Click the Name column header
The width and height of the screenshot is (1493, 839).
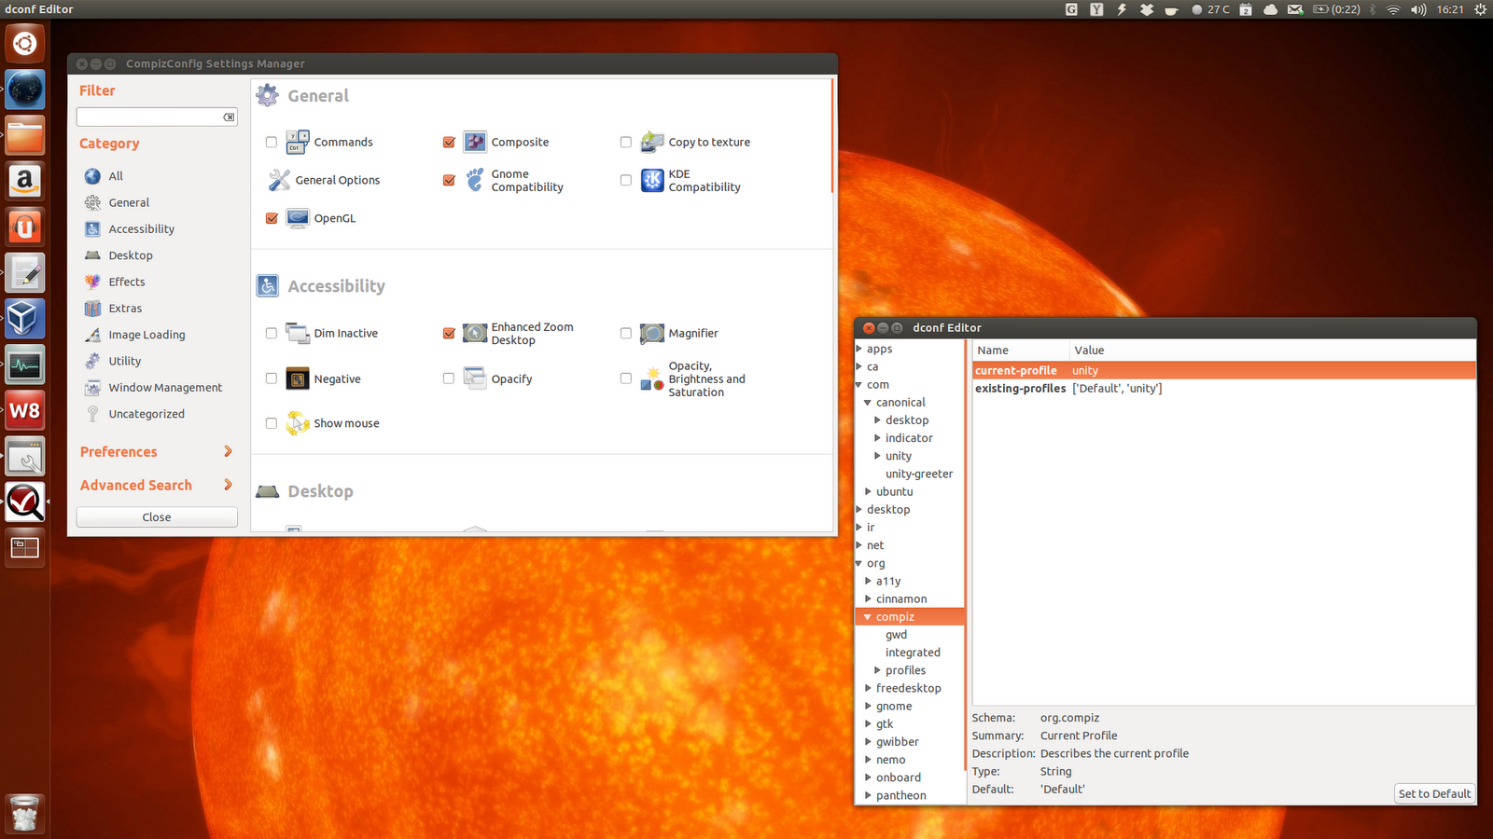point(1021,351)
